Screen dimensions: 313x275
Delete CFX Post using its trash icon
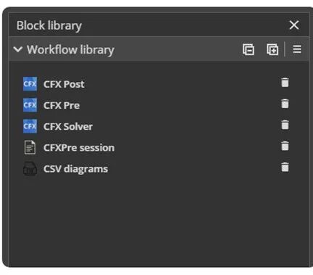(x=285, y=83)
